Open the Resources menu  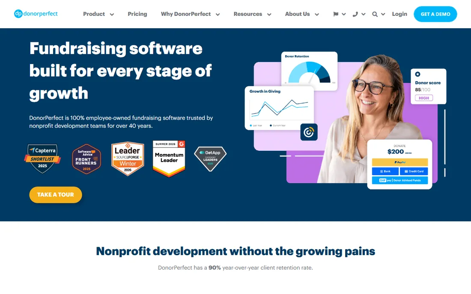tap(248, 14)
